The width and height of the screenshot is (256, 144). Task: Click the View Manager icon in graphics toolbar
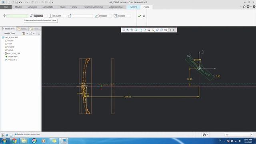click(149, 30)
